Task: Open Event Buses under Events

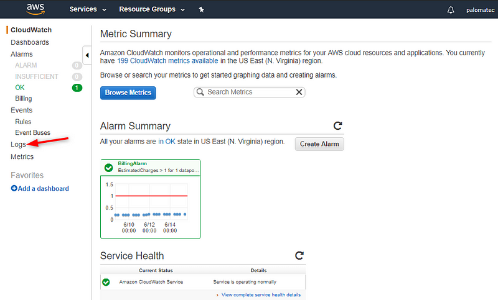Action: [33, 132]
